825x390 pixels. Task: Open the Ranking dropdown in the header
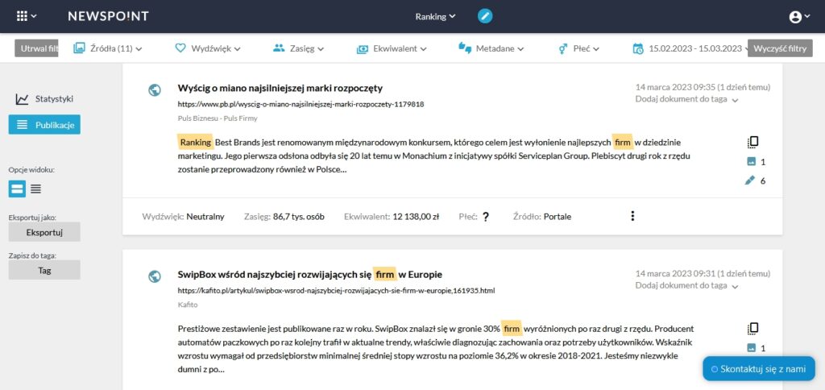coord(436,16)
